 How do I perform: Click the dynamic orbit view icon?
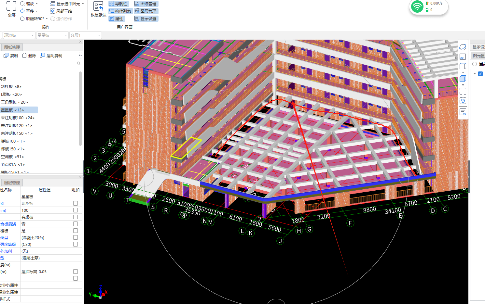coord(463,47)
